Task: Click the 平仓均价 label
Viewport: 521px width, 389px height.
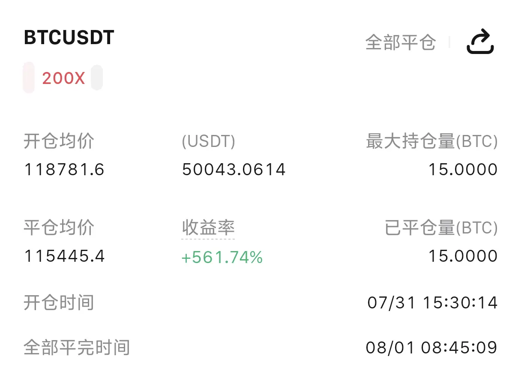Action: click(x=59, y=227)
